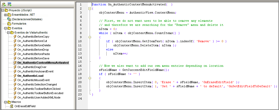Collapse the Eventos folder node
The image size is (279, 110).
pyautogui.click(x=5, y=28)
